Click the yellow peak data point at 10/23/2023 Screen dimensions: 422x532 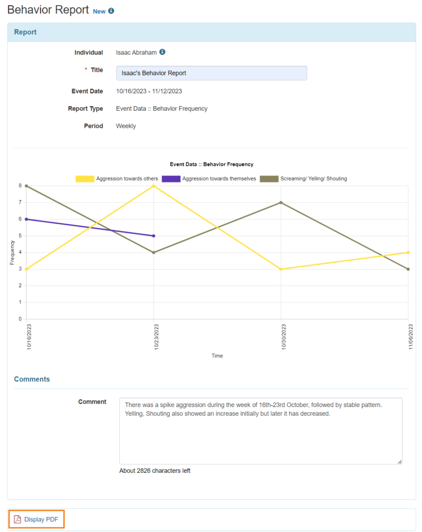point(154,186)
